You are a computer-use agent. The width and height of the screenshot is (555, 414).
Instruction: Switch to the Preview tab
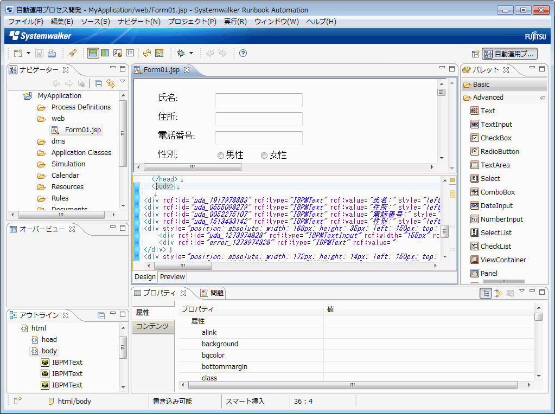173,277
